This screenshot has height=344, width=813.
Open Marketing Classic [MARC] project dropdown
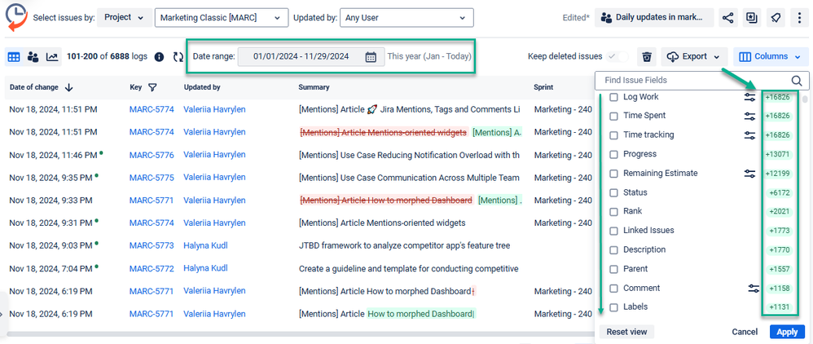click(222, 18)
